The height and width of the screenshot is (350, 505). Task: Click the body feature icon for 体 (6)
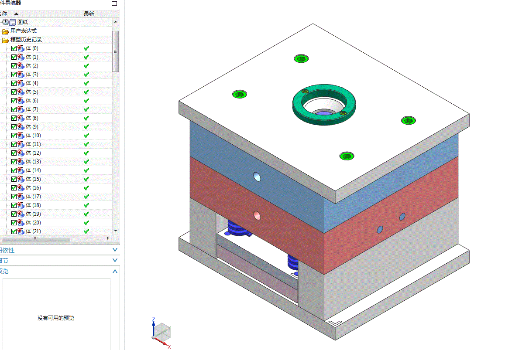coord(21,100)
